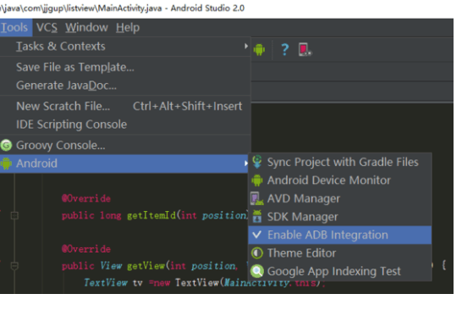Screen dimensions: 462x316
Task: Click the SDK Manager icon
Action: pos(257,217)
